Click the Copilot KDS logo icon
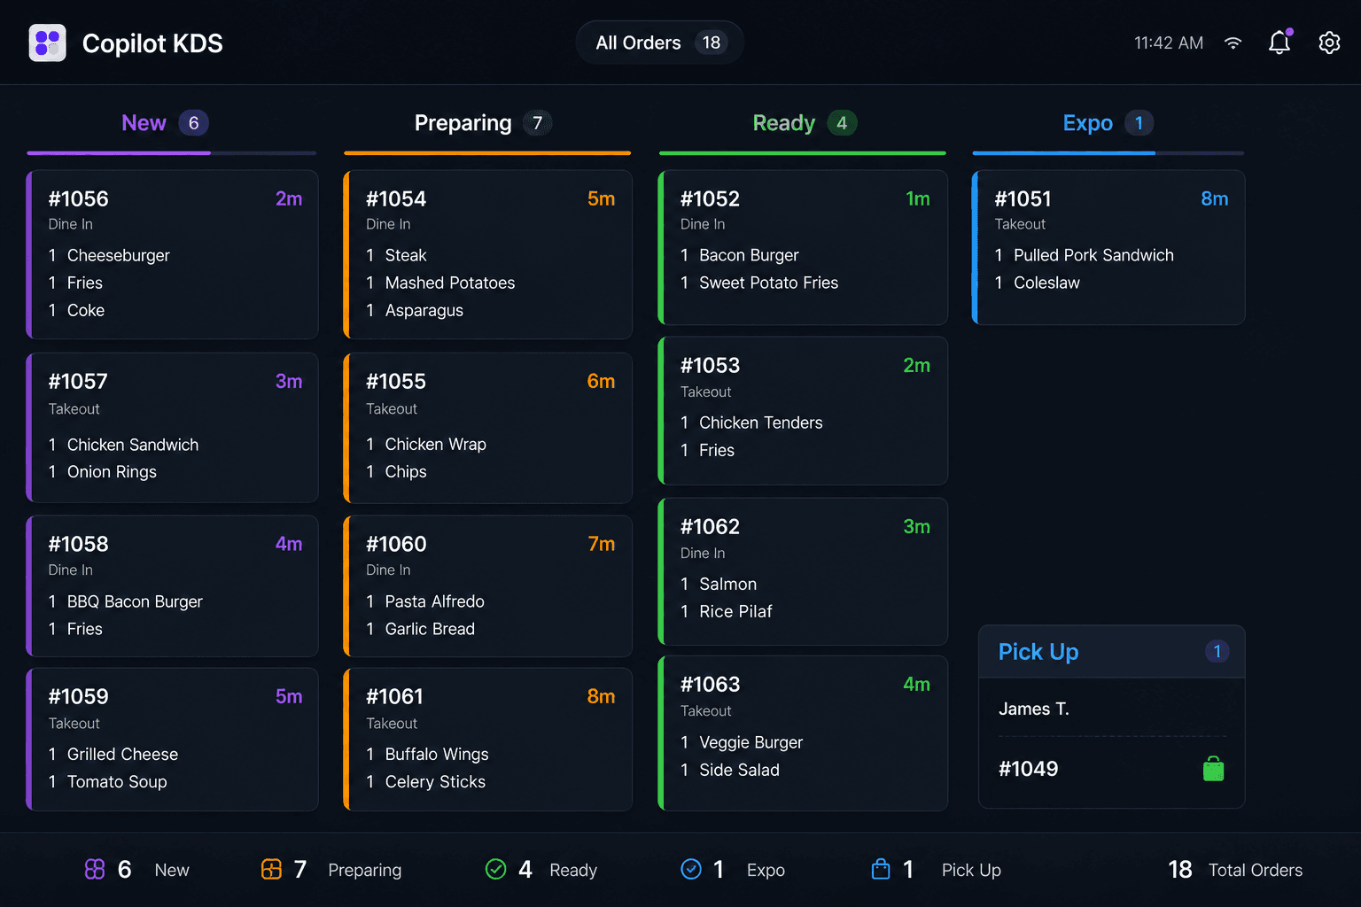Viewport: 1361px width, 907px height. [48, 43]
